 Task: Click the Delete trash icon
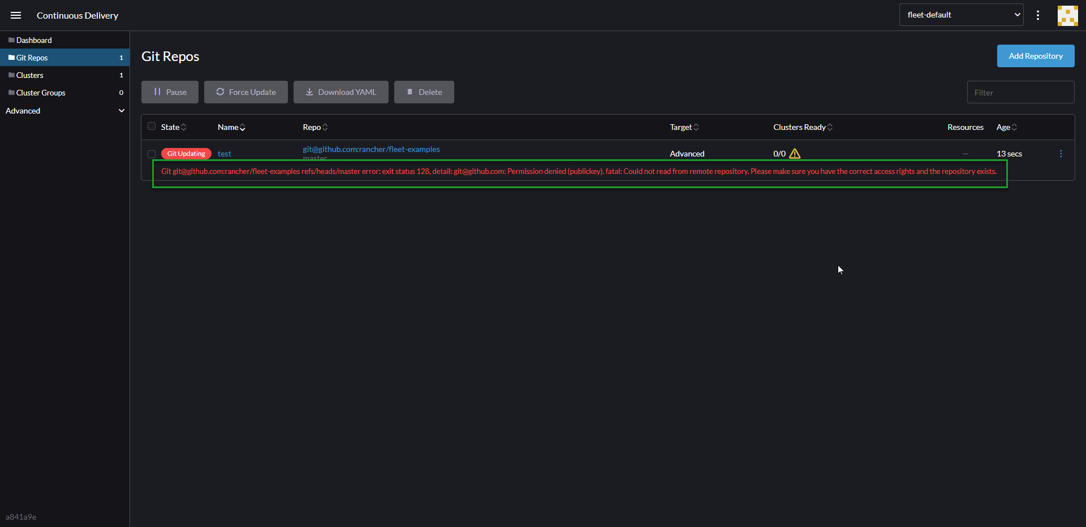(x=411, y=92)
